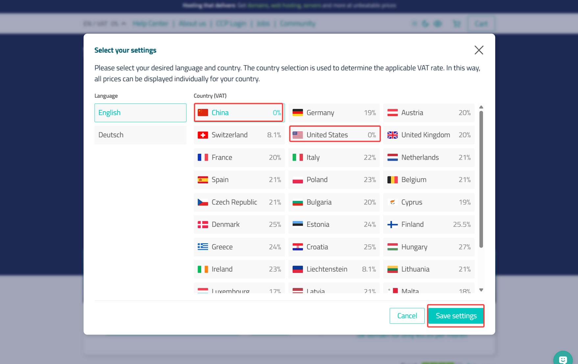The image size is (578, 364).
Task: Open the Community link in header
Action: tap(298, 24)
